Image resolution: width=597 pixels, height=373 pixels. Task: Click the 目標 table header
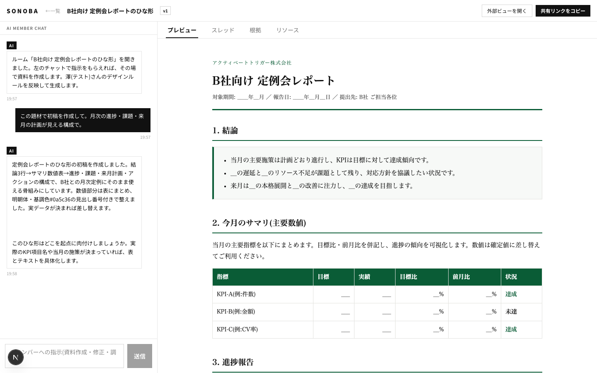[334, 277]
